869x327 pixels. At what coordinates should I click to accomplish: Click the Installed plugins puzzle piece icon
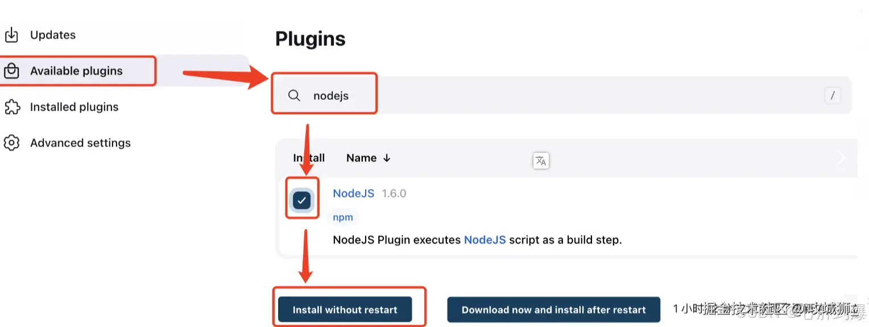click(x=11, y=107)
